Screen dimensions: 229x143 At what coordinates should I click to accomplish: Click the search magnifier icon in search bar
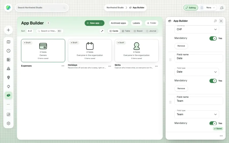[64, 8]
